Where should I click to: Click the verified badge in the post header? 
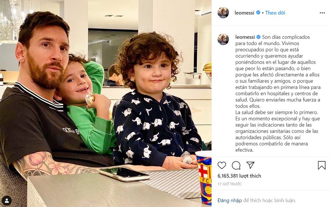tap(258, 13)
